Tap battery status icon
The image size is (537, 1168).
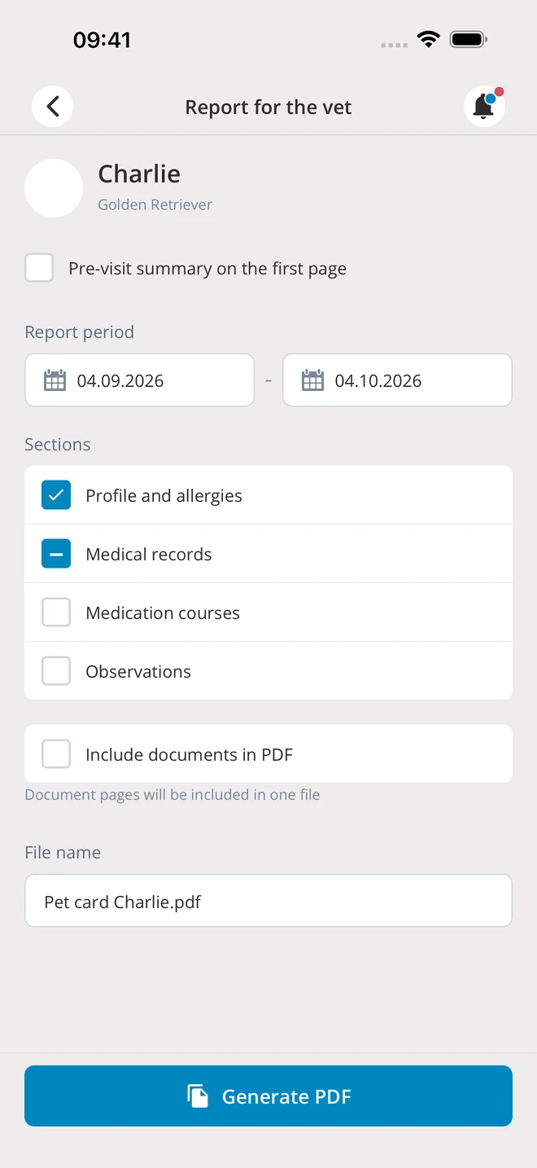pos(469,39)
